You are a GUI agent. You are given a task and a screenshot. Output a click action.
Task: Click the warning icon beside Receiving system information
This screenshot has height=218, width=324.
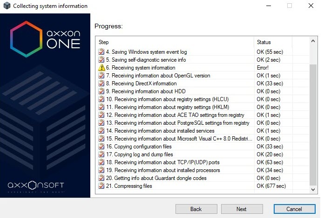(101, 68)
